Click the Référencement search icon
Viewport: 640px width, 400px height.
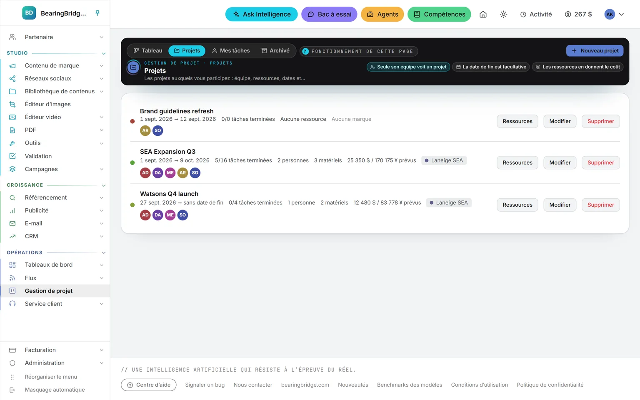click(x=12, y=197)
